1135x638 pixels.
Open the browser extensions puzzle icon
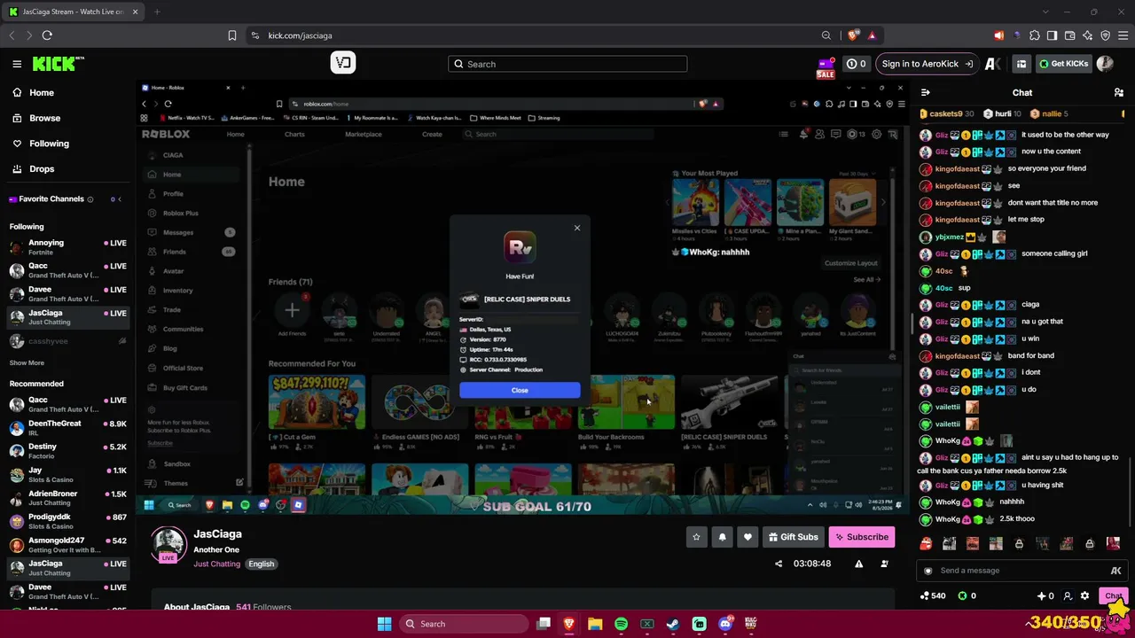1034,35
